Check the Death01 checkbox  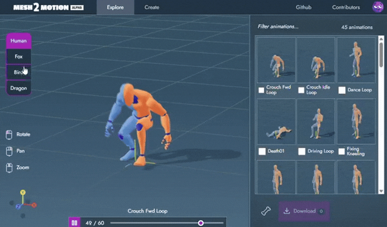(x=262, y=151)
